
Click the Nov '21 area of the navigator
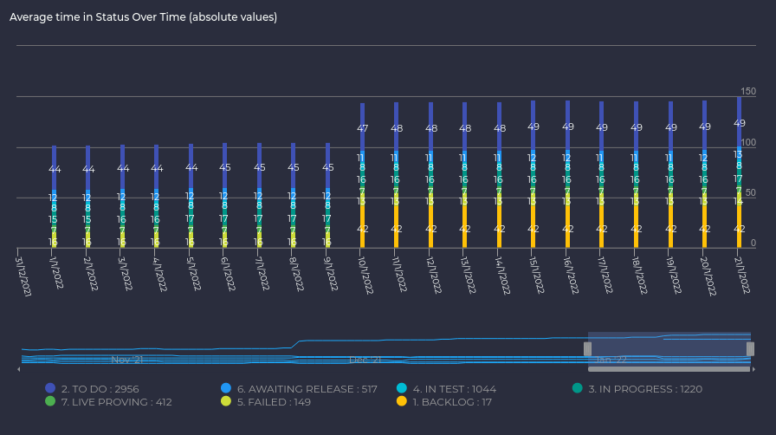[x=126, y=360]
